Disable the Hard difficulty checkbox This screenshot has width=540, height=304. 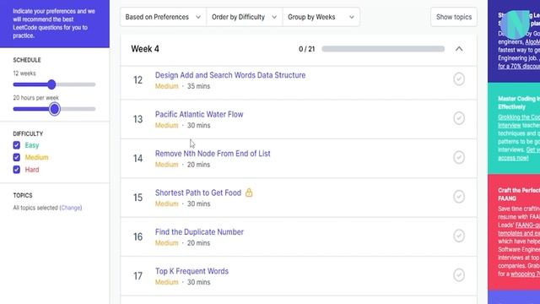coord(17,170)
